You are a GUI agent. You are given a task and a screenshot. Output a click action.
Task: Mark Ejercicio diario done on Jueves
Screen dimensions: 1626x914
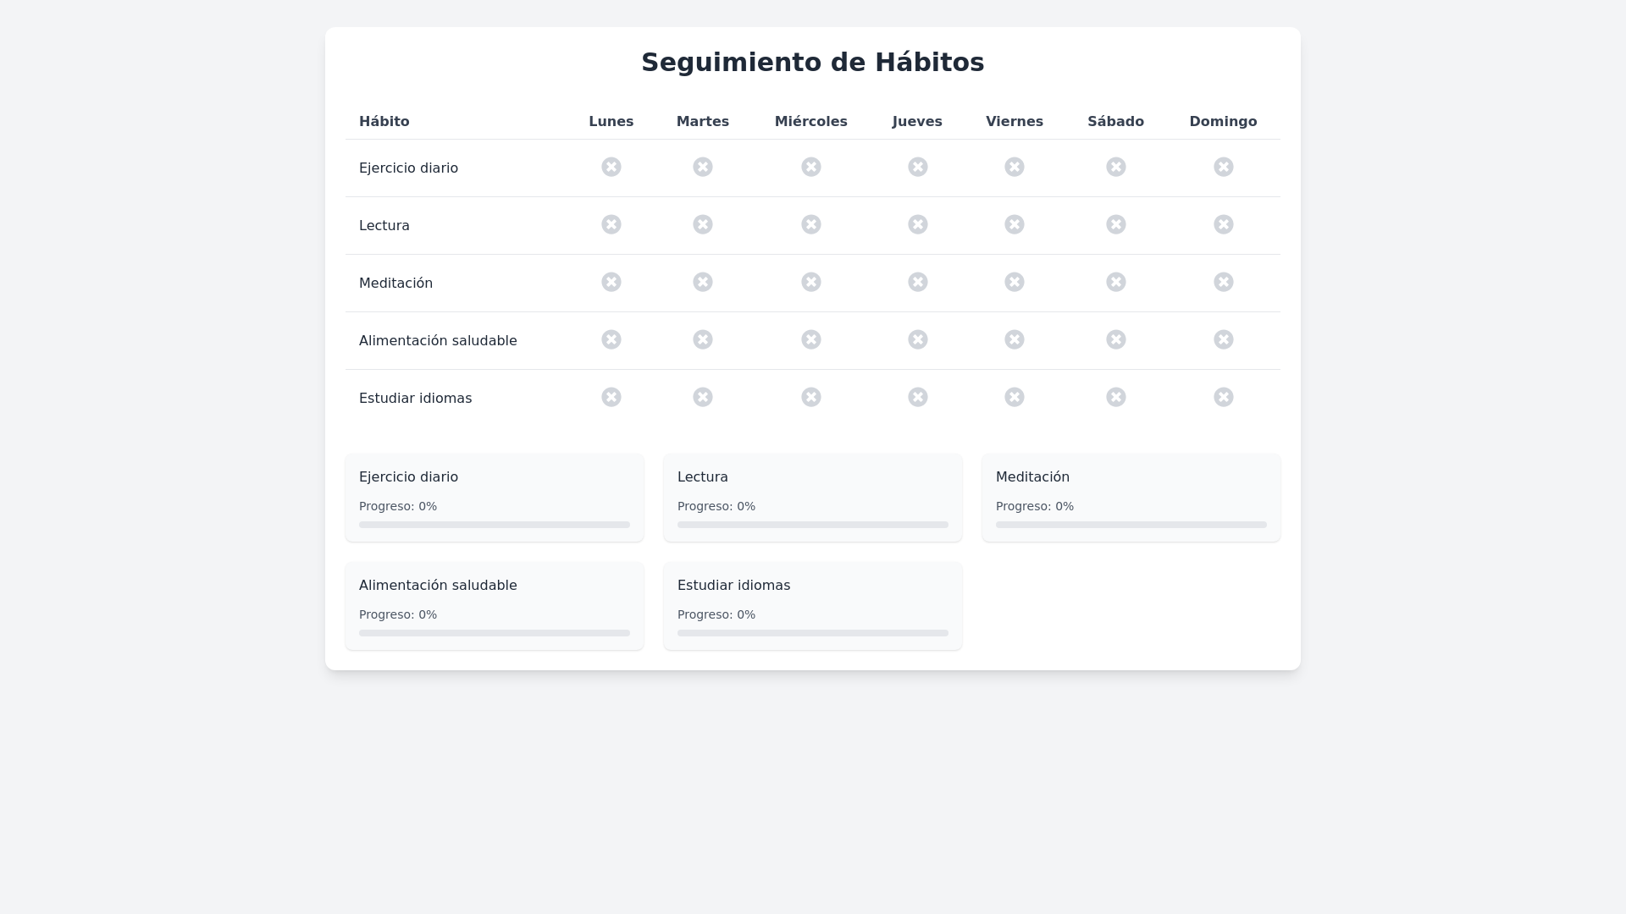coord(918,167)
